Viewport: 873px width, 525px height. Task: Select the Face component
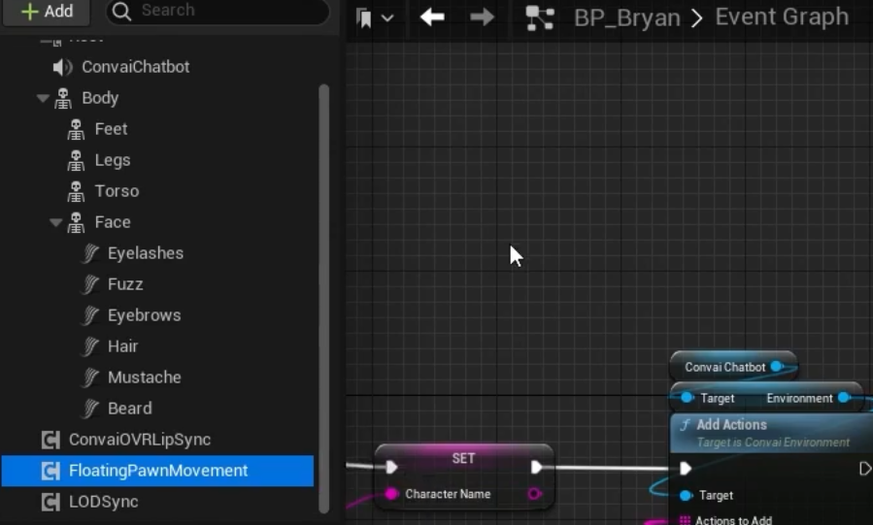pos(113,222)
